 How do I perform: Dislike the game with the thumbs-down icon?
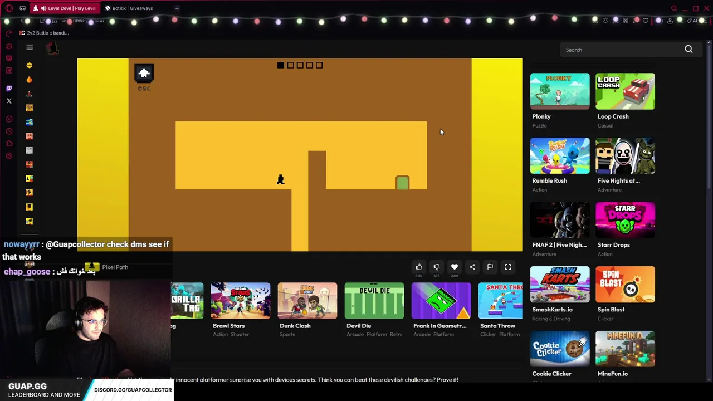pos(437,267)
